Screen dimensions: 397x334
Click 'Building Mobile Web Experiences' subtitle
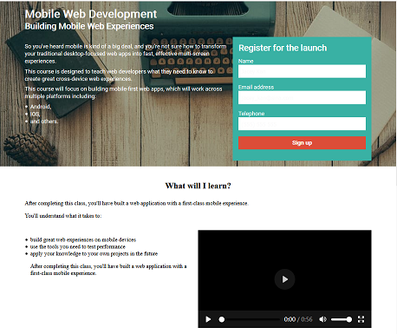(89, 26)
